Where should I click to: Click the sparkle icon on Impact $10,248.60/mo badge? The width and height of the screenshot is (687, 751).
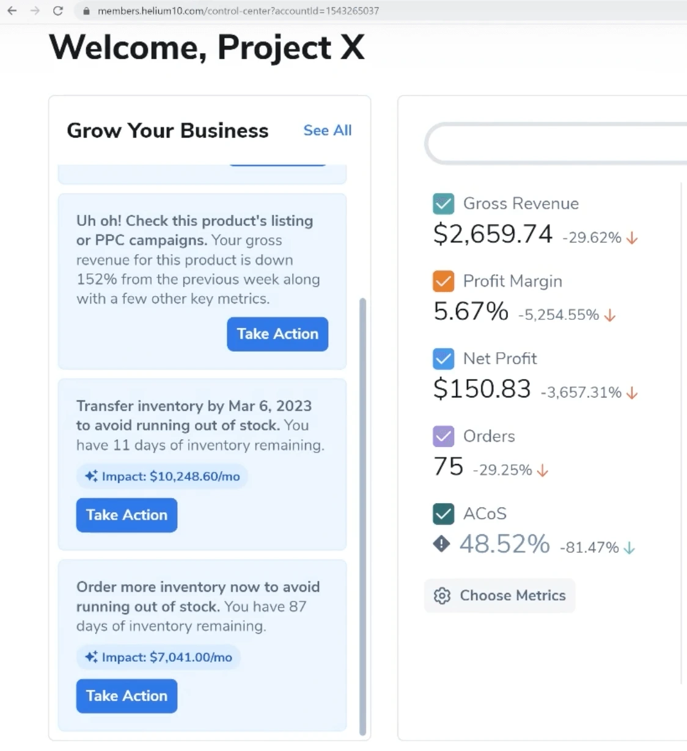click(90, 476)
